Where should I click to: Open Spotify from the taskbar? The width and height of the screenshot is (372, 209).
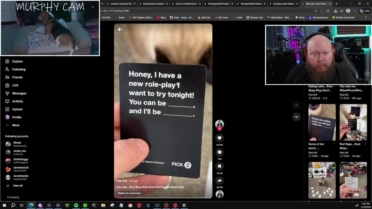coord(76,206)
